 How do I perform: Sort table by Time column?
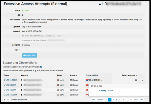click(x=7, y=75)
